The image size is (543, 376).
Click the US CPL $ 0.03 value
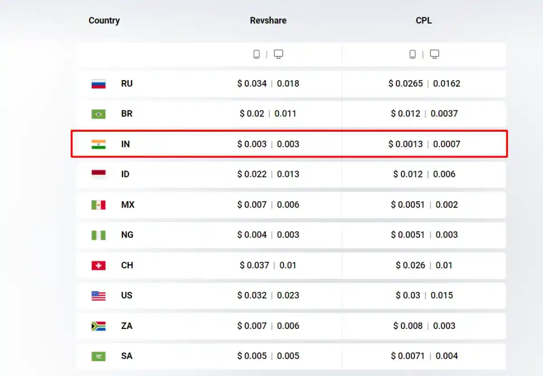pos(408,295)
